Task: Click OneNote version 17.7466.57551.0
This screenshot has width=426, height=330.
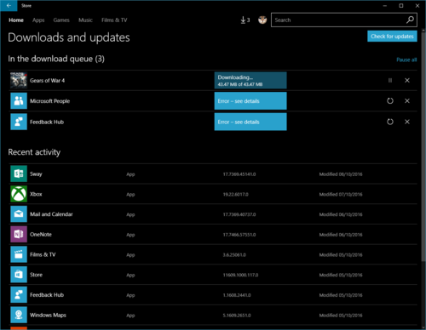Action: point(239,235)
